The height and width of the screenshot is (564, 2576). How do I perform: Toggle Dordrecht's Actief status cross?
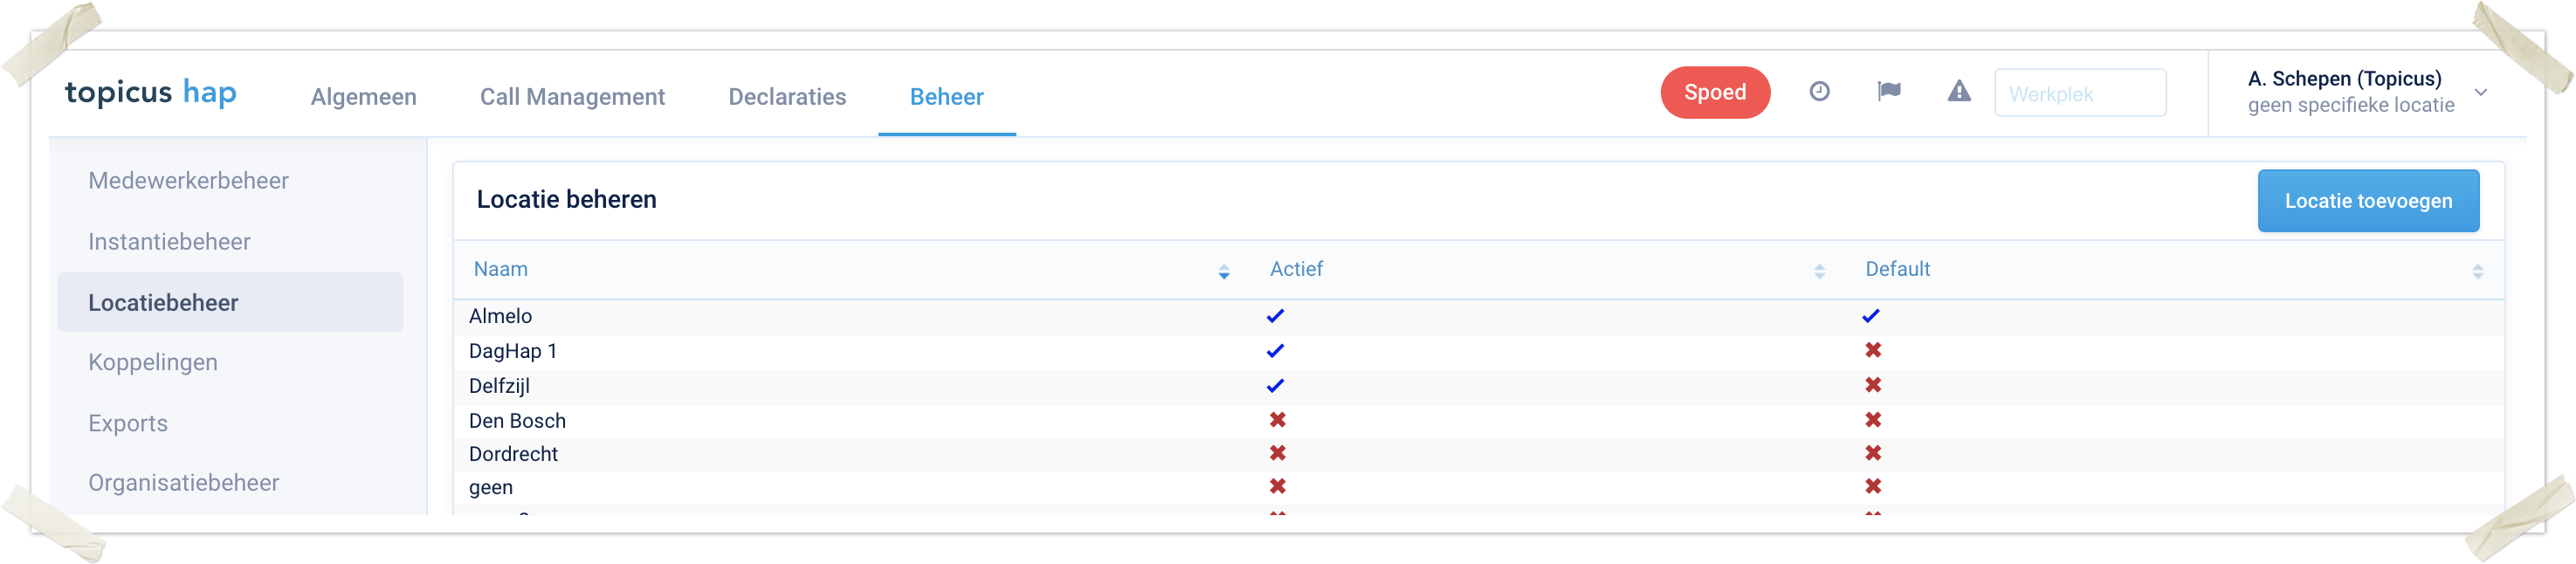click(1277, 453)
